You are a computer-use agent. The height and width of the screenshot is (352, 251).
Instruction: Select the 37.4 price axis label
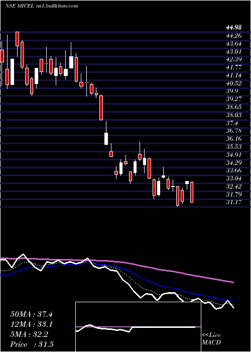pyautogui.click(x=232, y=123)
